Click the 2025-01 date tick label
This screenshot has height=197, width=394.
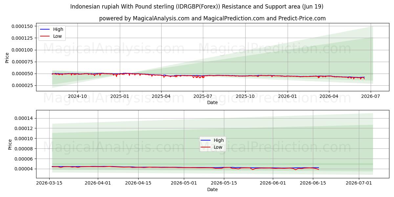coord(120,97)
